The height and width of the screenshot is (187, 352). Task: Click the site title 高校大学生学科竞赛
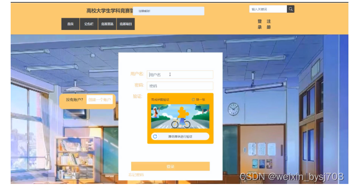(110, 11)
